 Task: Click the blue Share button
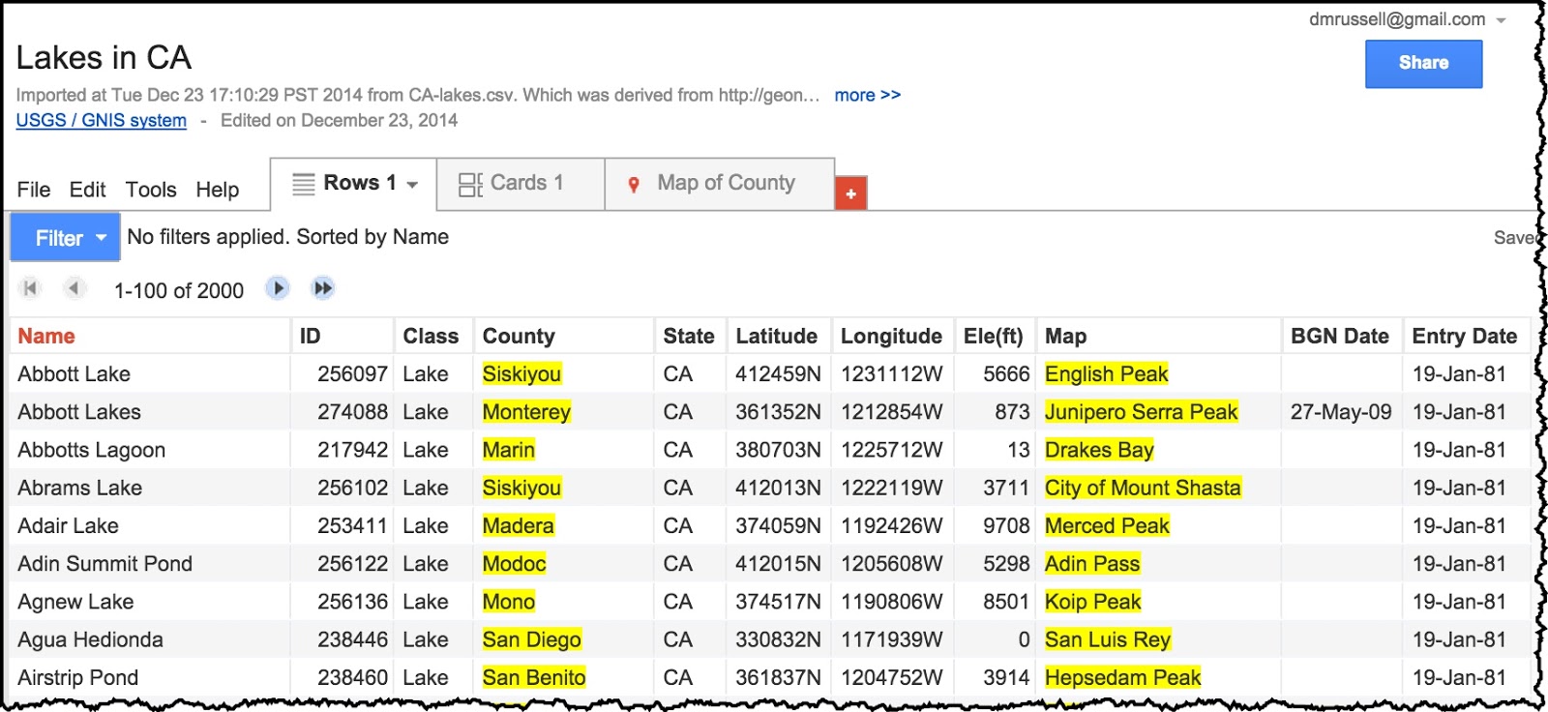[1423, 63]
